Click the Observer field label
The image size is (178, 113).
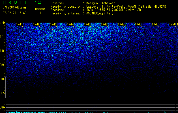click(57, 3)
